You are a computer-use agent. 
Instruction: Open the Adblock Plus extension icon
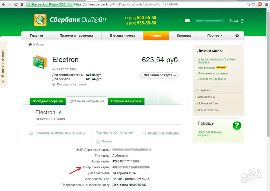click(260, 4)
